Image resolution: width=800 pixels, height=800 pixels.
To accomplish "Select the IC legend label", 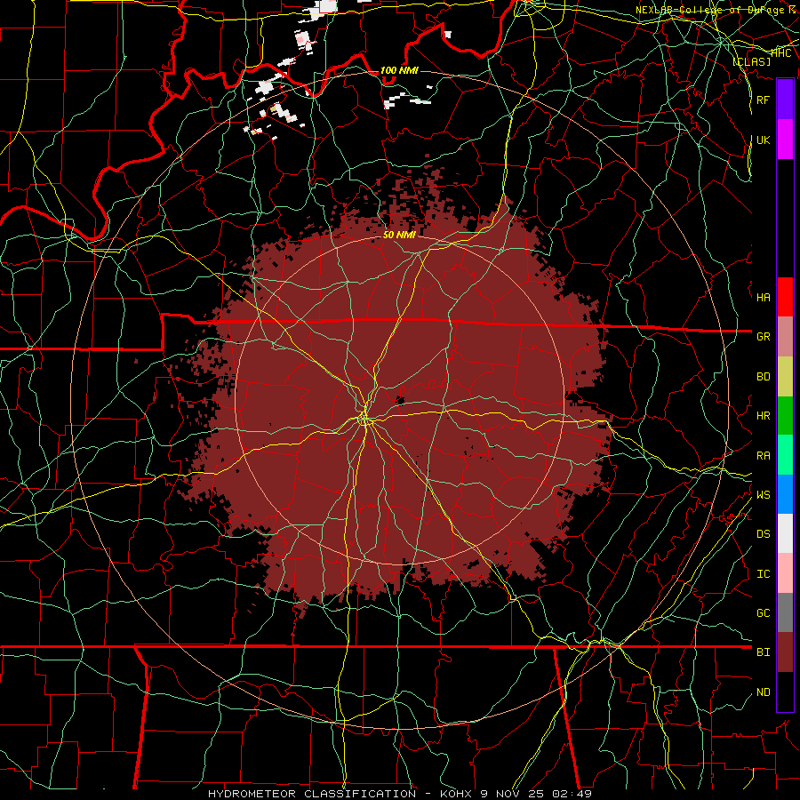I will (764, 574).
